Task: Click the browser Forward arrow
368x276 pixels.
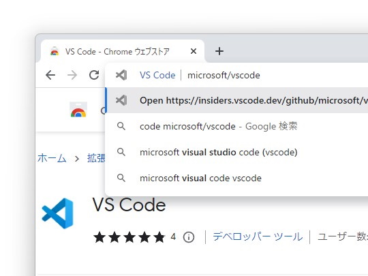Action: pyautogui.click(x=72, y=75)
